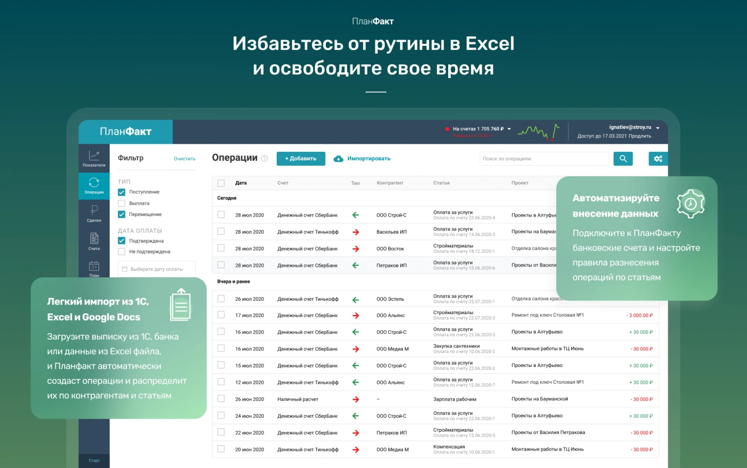747x468 pixels.
Task: Toggle the select-all checkbox in table header
Action: [221, 183]
